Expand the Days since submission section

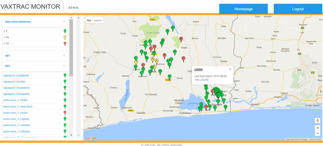click(x=64, y=22)
